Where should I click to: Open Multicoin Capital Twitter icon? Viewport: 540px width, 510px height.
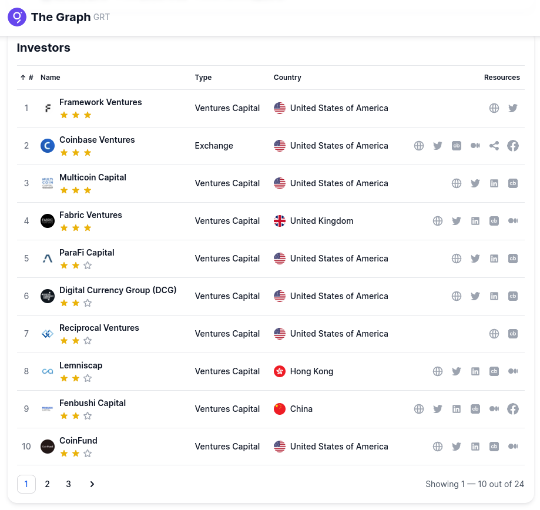click(475, 183)
